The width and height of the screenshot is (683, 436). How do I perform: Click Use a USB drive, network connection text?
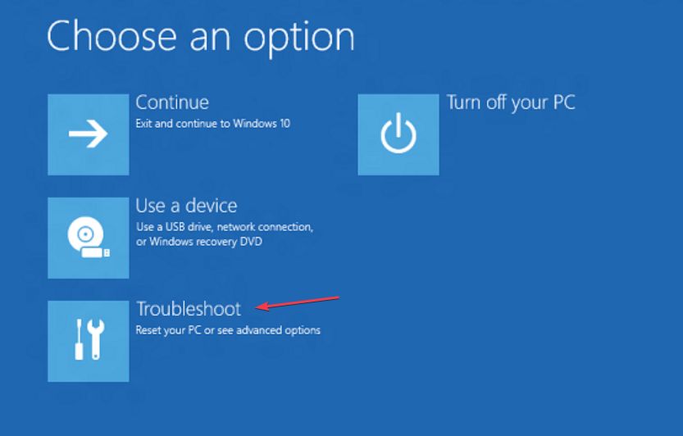(225, 227)
